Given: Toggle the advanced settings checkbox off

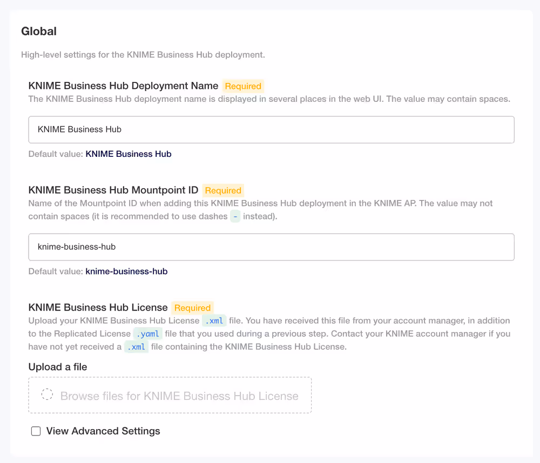Looking at the screenshot, I should [36, 431].
